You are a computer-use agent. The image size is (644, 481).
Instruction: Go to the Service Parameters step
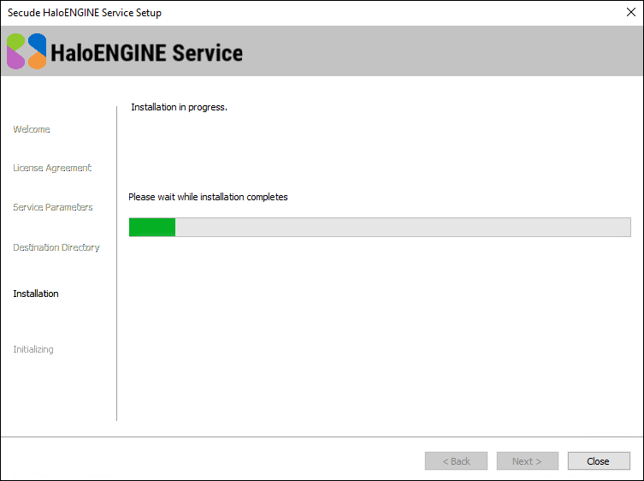point(53,207)
